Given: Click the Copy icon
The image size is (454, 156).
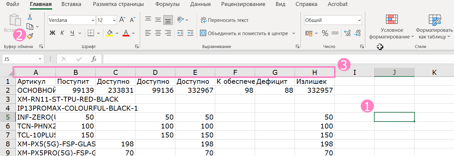Looking at the screenshot, I should pyautogui.click(x=30, y=26).
